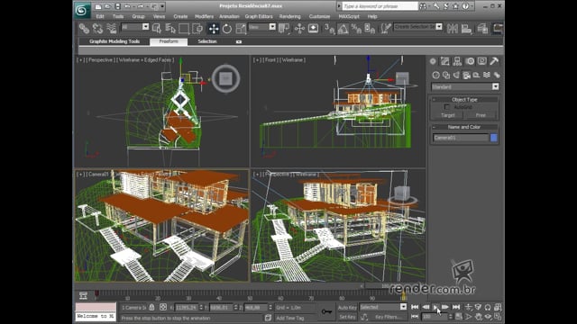This screenshot has width=577, height=324.
Task: Toggle the Selection Lock padlock
Action: coord(151,307)
